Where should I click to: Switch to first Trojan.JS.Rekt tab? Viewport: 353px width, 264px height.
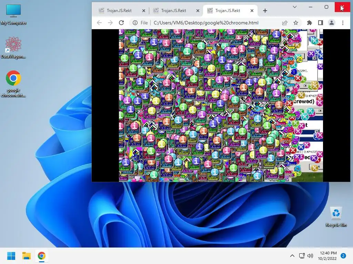tap(119, 11)
